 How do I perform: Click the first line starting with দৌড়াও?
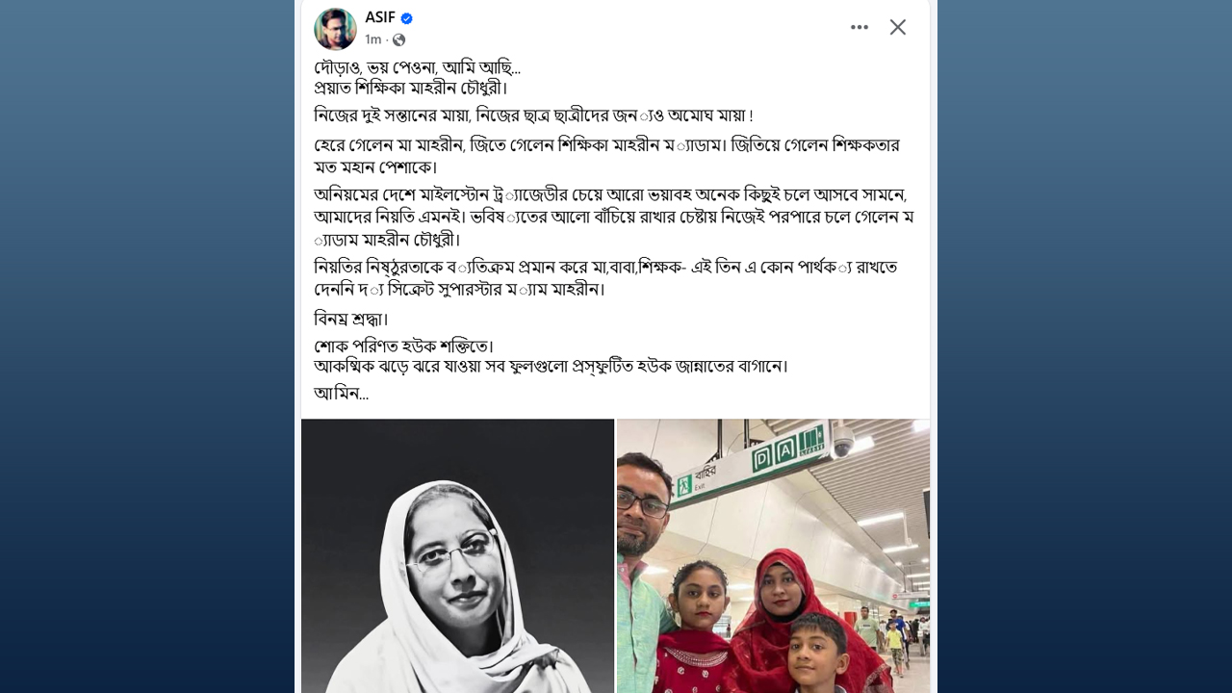(x=417, y=67)
